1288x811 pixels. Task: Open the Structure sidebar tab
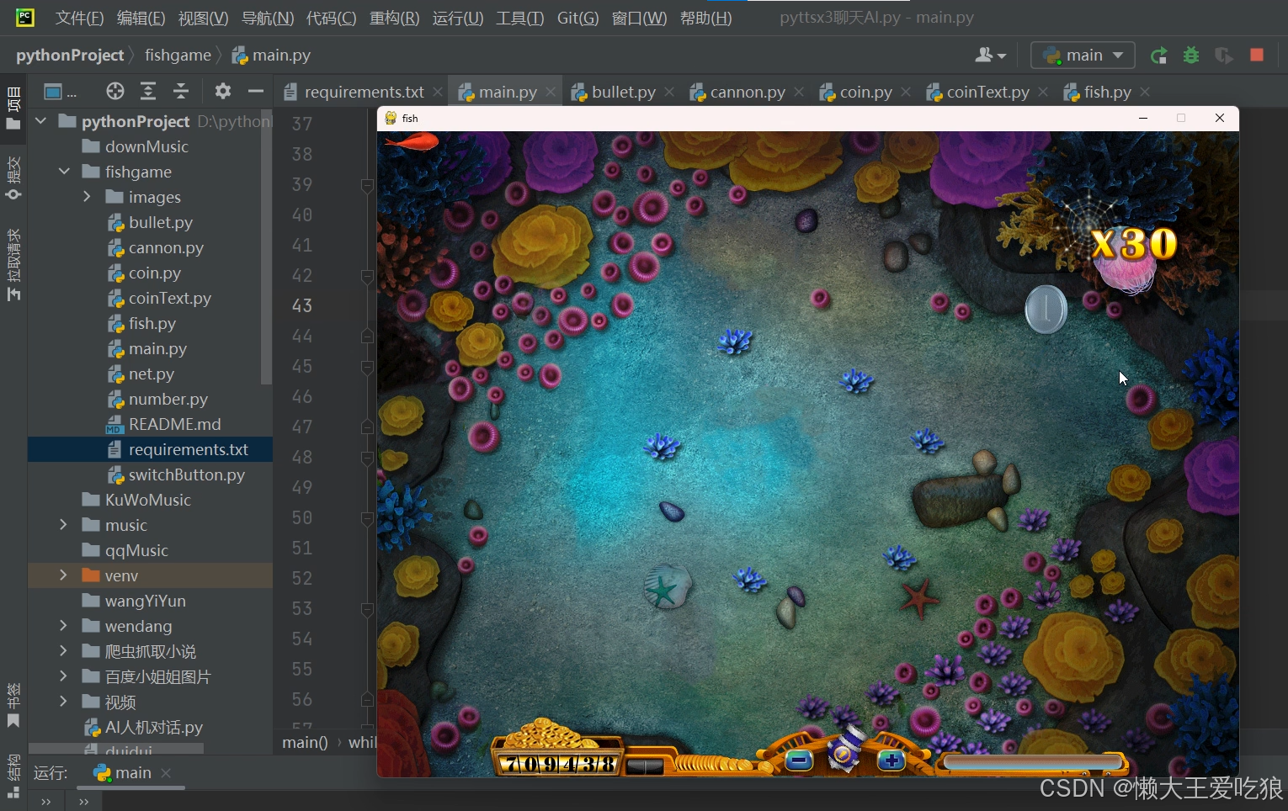(x=13, y=776)
